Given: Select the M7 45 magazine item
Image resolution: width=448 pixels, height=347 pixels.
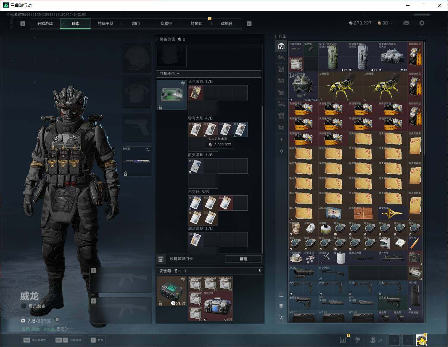Looking at the screenshot, I should click(415, 295).
